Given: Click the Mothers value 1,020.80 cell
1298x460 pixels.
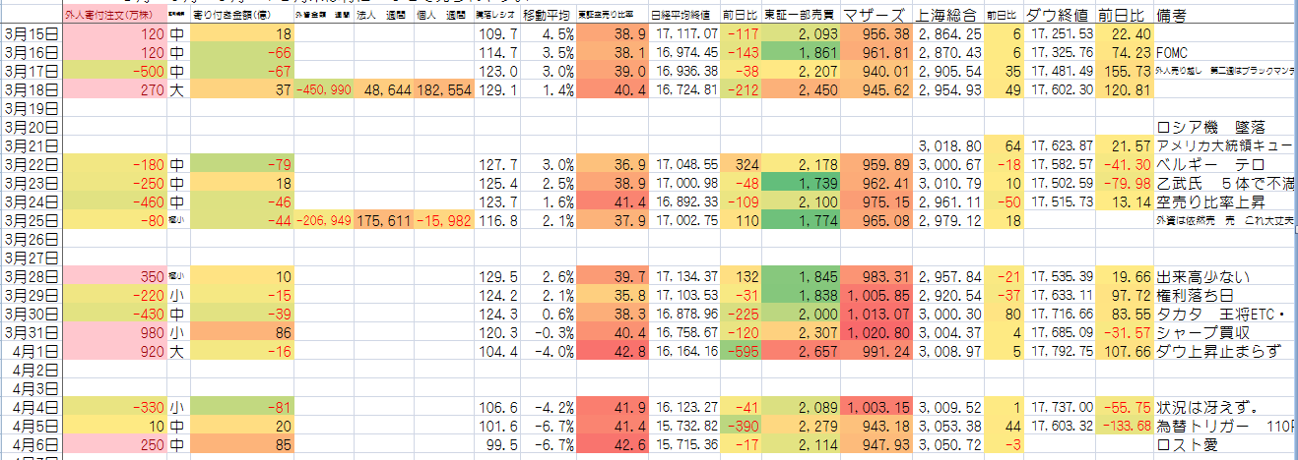Looking at the screenshot, I should coord(875,333).
